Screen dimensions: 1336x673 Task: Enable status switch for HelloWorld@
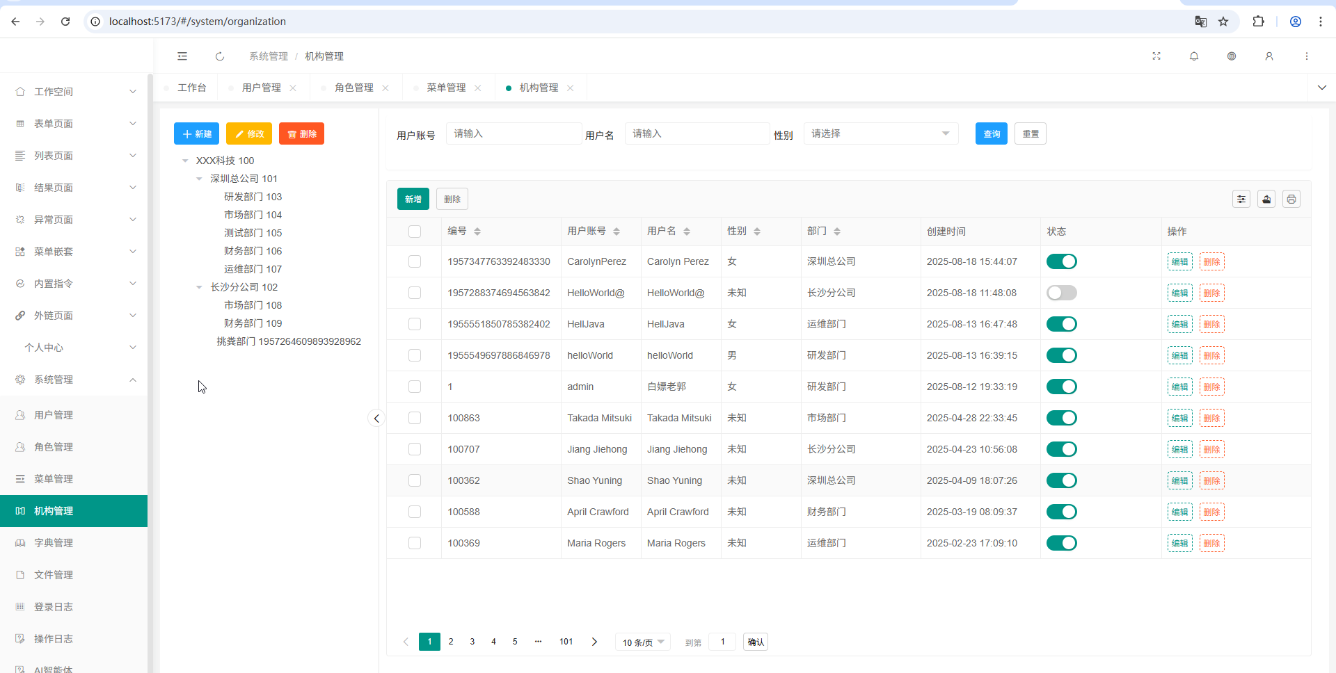pos(1062,293)
